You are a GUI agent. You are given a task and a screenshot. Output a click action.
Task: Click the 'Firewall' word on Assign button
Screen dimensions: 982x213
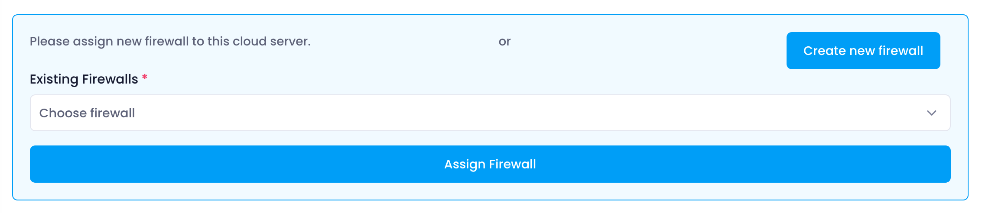tap(512, 164)
